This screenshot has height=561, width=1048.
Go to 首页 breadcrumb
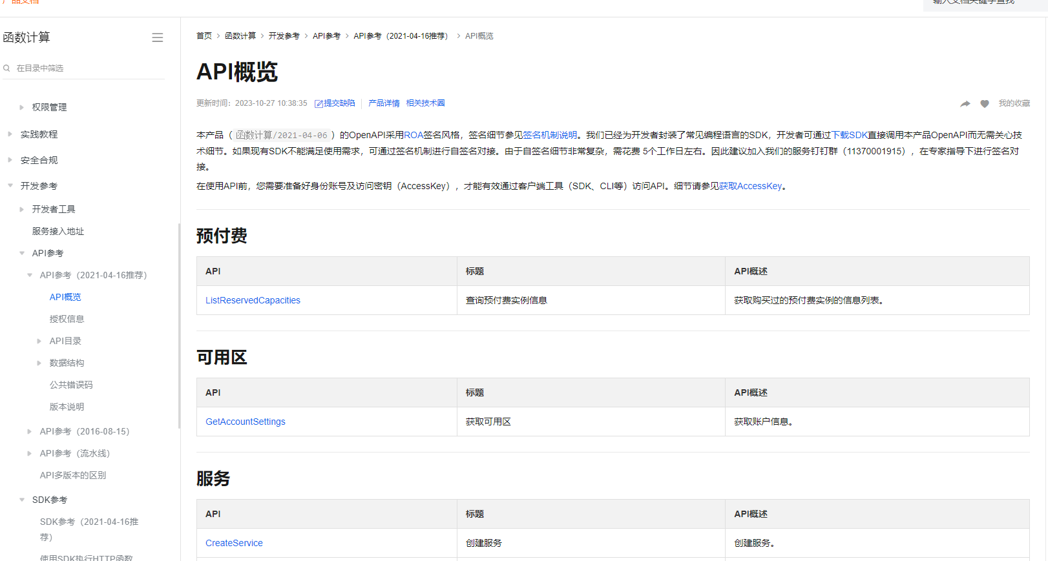[x=204, y=36]
